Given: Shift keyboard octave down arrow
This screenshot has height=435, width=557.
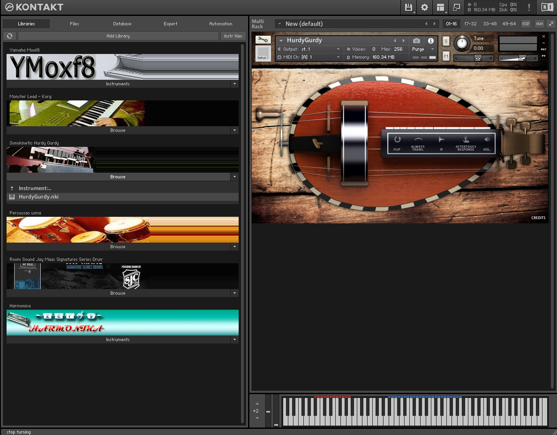Looking at the screenshot, I should pyautogui.click(x=257, y=418).
